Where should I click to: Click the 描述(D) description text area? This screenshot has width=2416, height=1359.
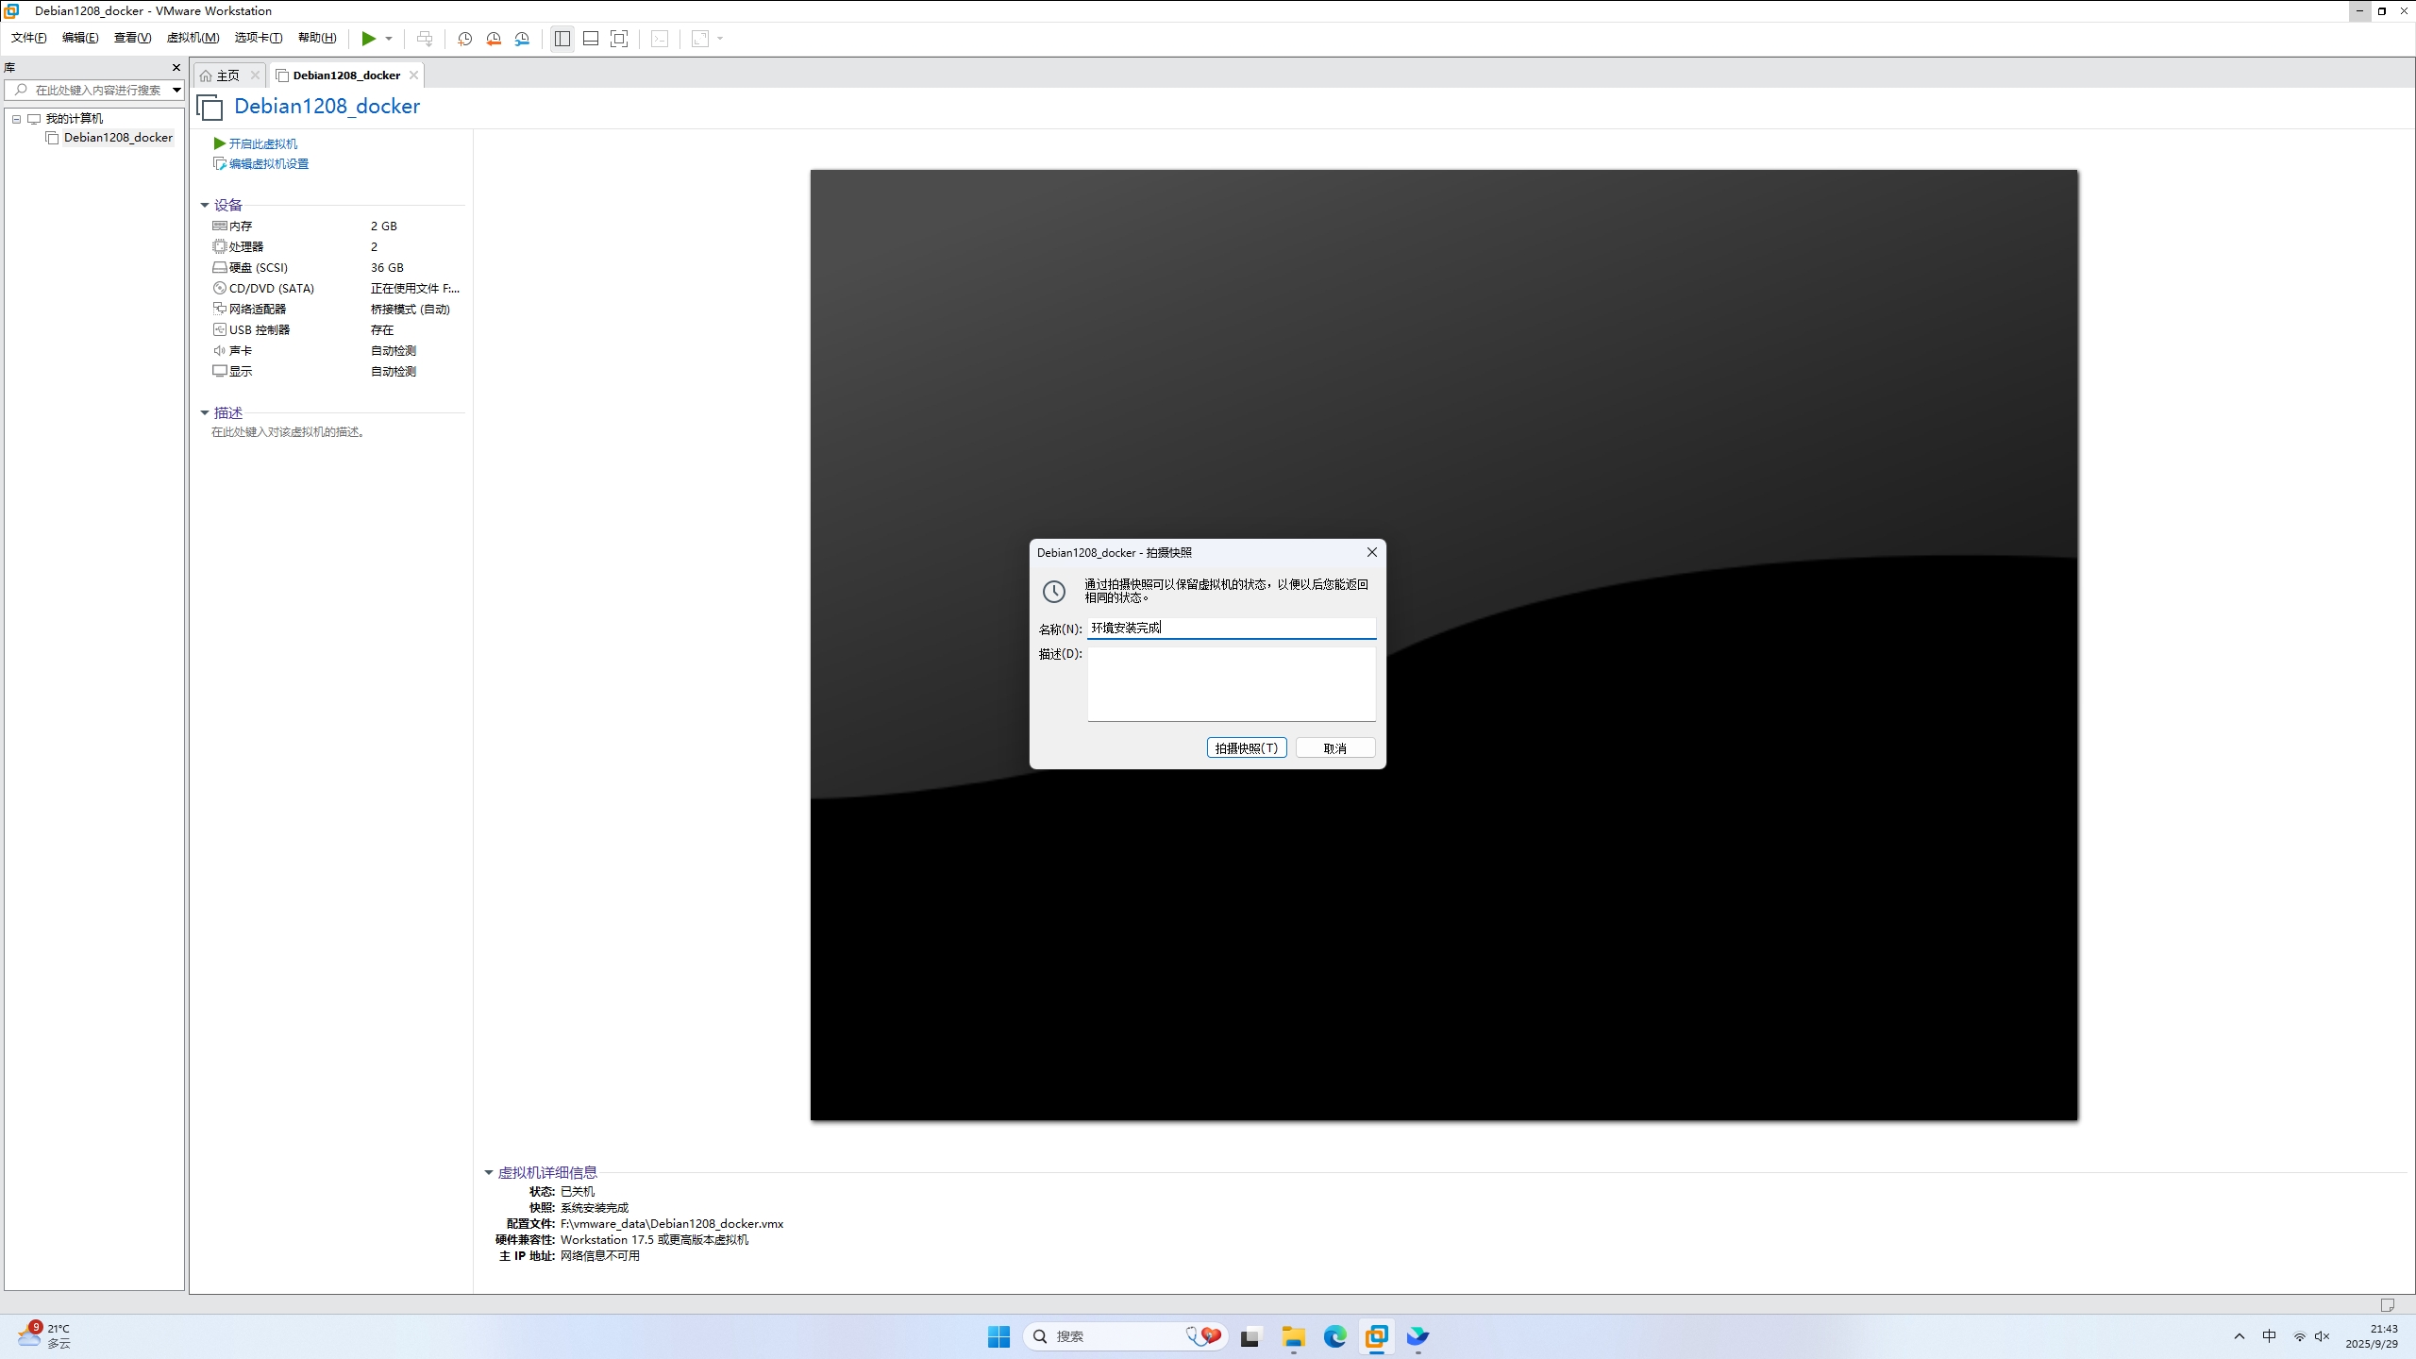click(x=1231, y=683)
